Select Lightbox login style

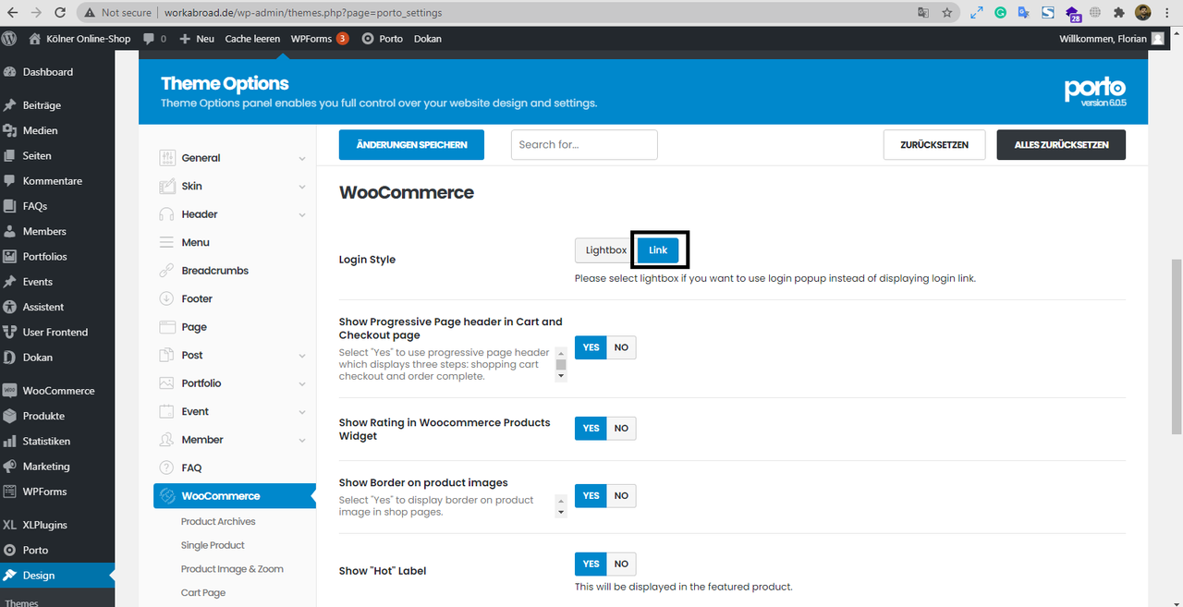(605, 250)
